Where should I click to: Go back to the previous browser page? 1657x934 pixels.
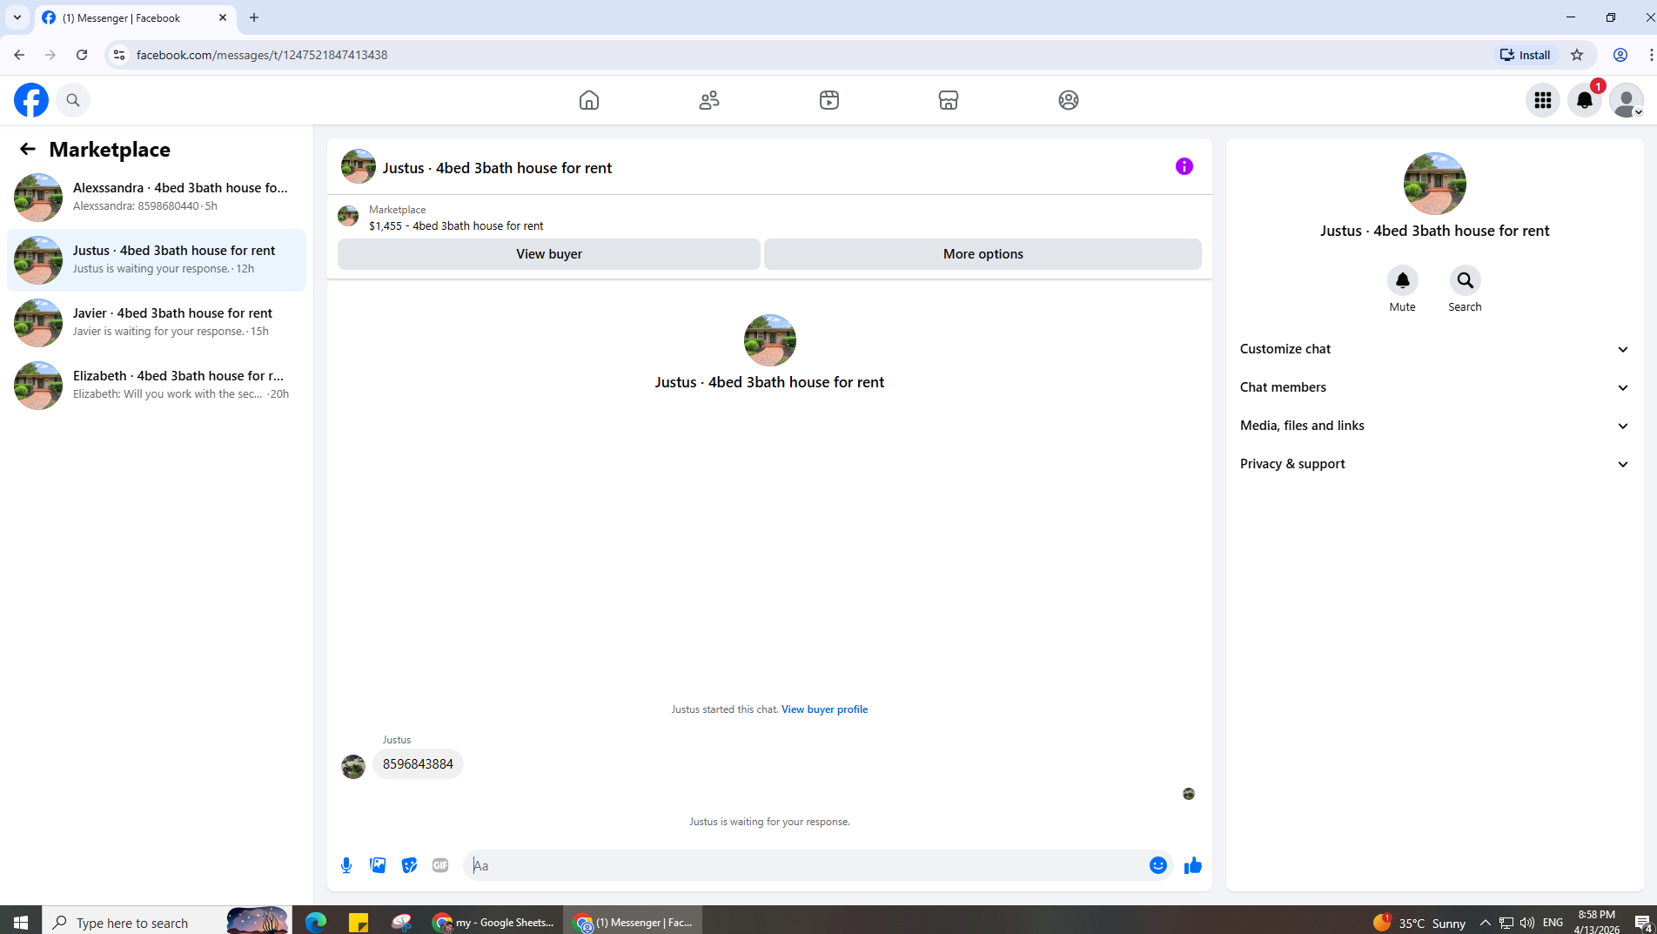pos(19,55)
